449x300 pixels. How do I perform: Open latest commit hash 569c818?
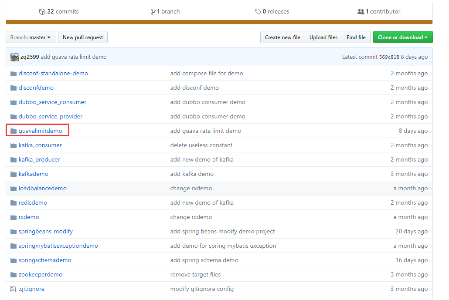tap(389, 57)
